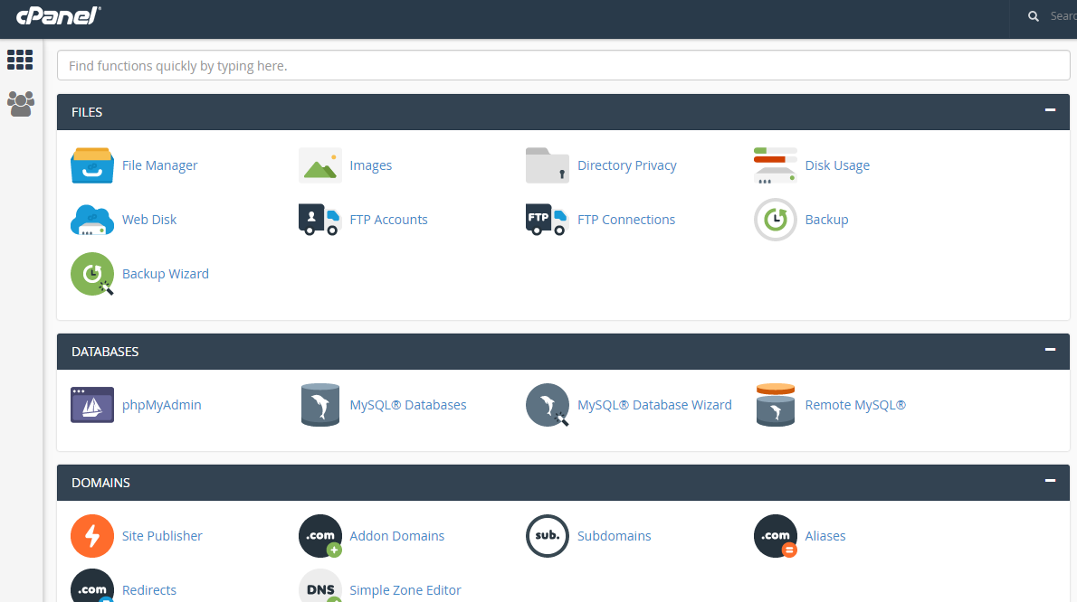
Task: Click the FTP Accounts truck icon
Action: tap(320, 220)
